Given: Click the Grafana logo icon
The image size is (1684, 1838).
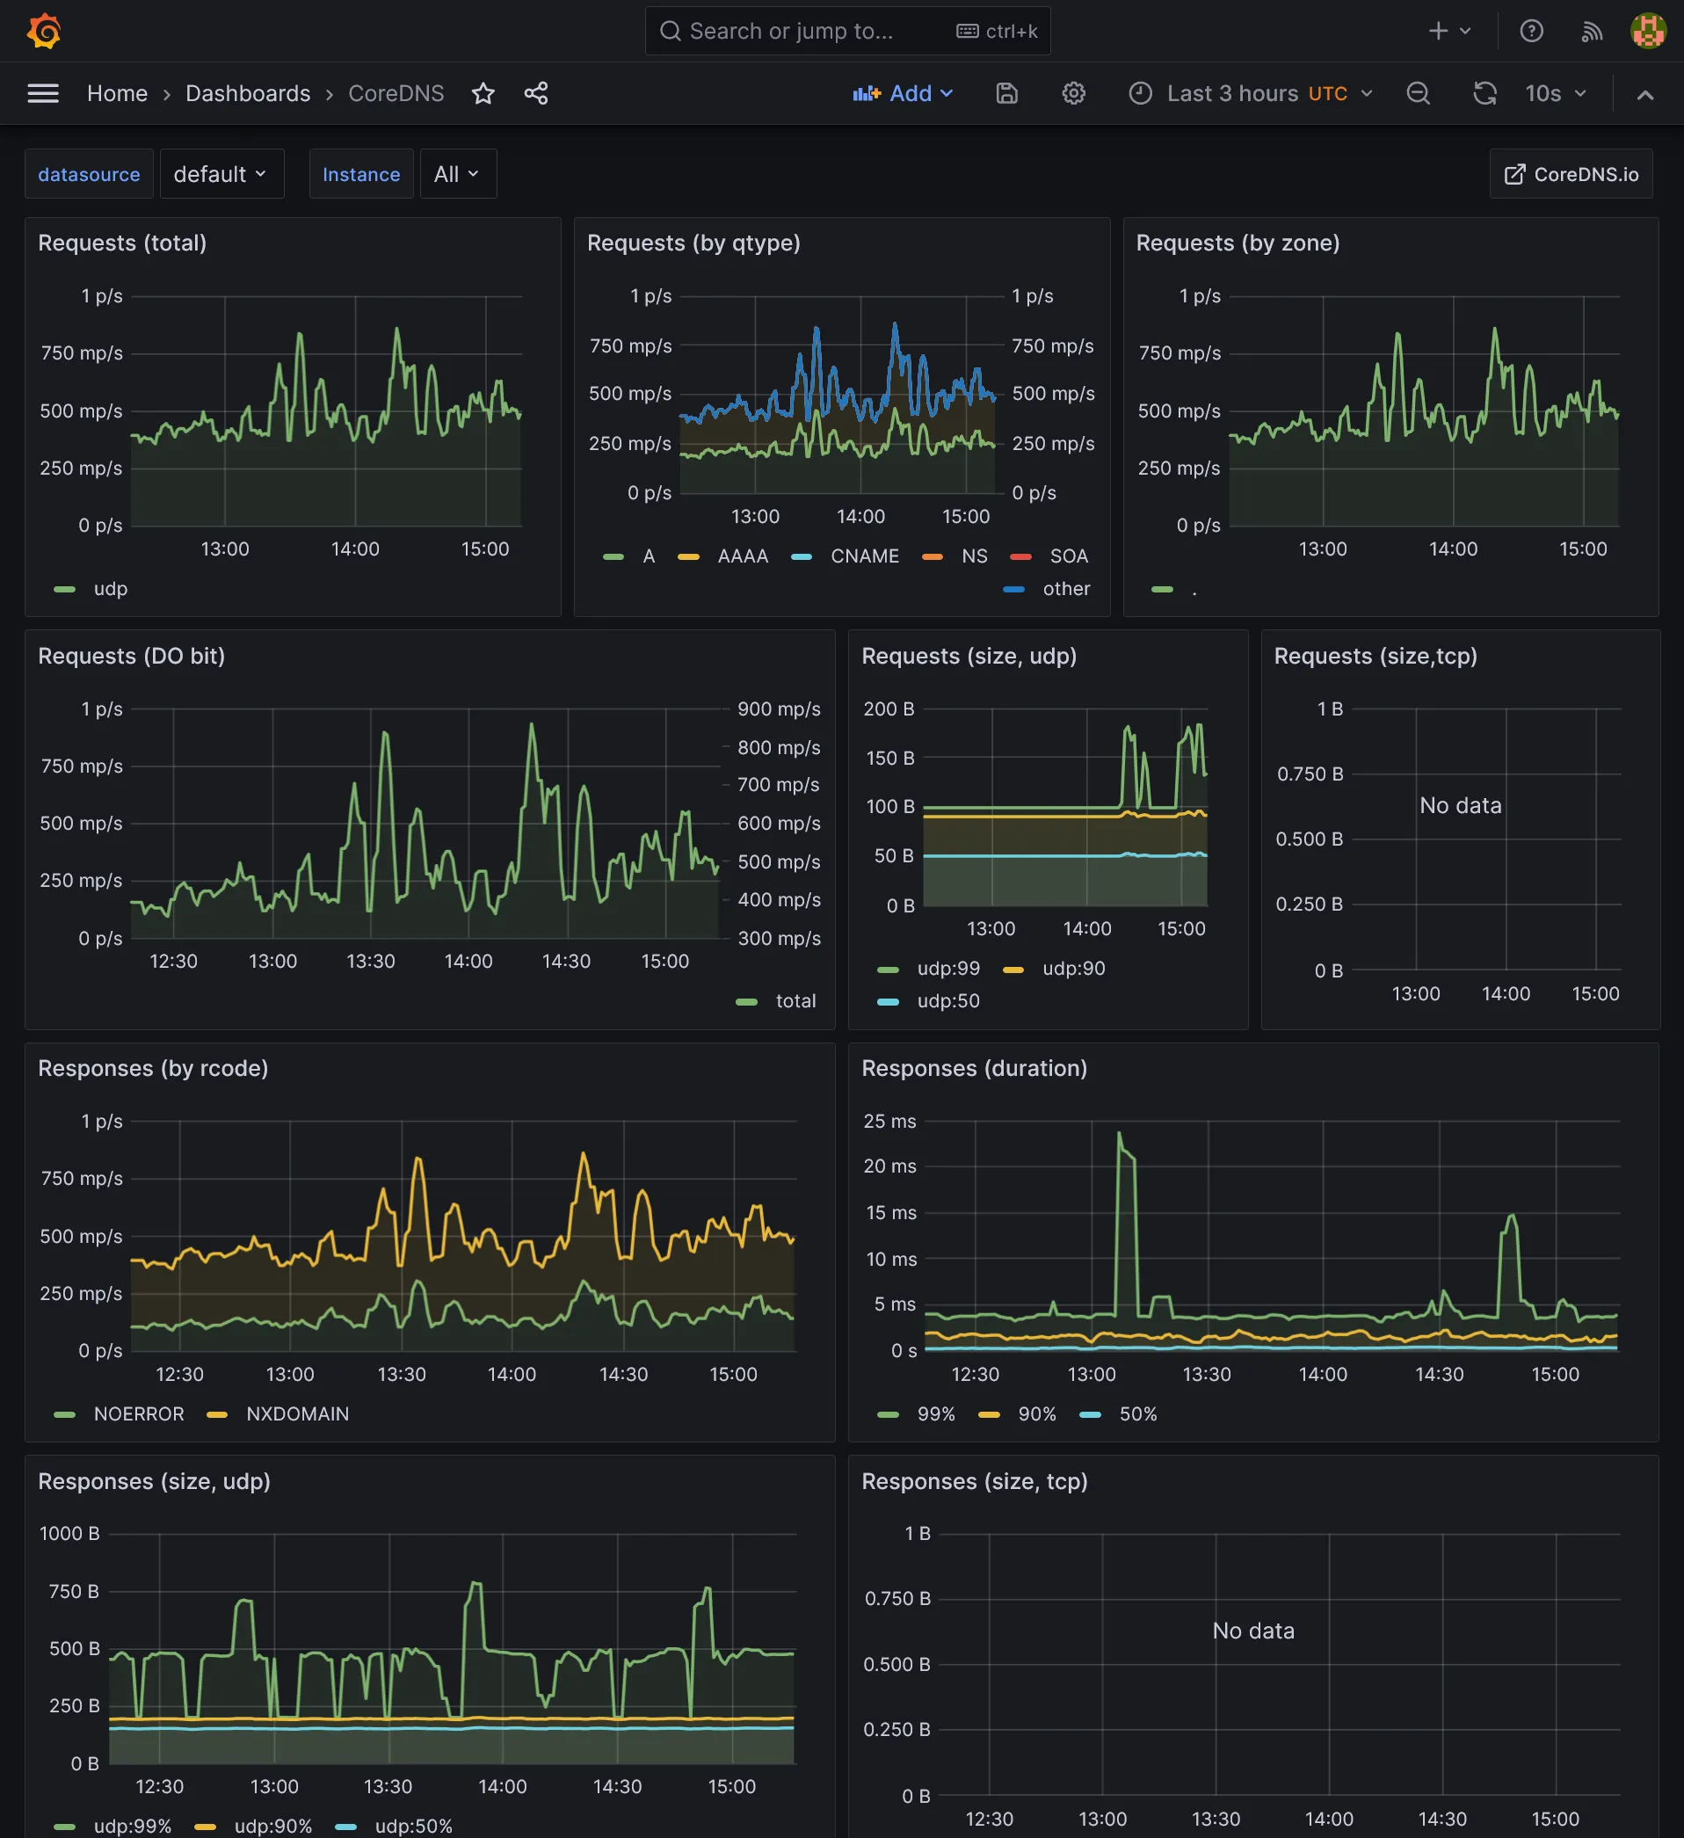Looking at the screenshot, I should click(44, 31).
